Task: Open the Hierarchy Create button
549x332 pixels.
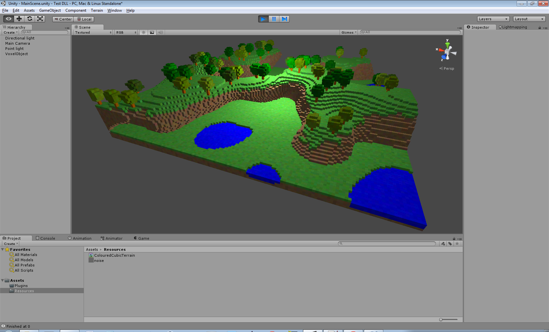Action: point(10,32)
